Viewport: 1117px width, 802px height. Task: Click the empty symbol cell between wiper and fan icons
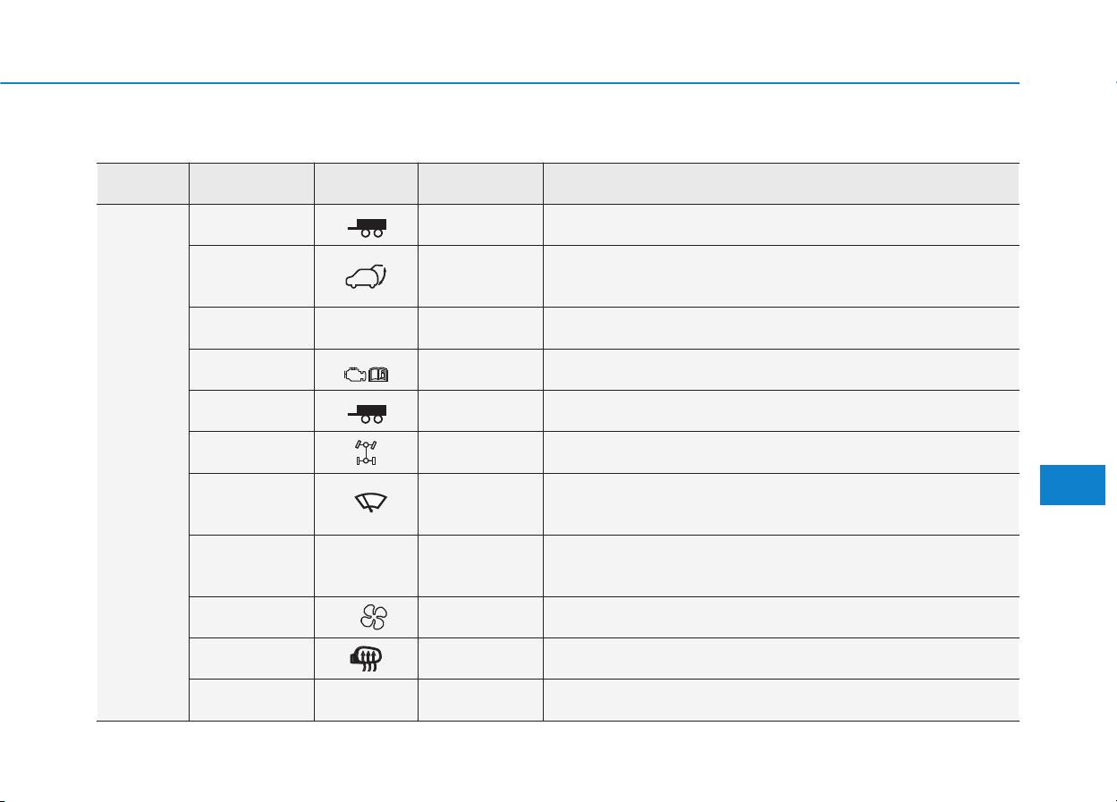[x=366, y=565]
